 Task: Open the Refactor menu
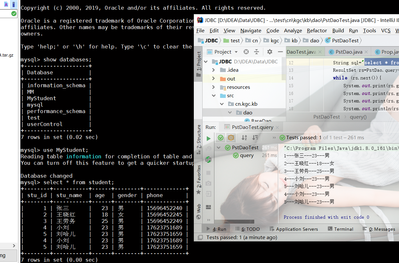[317, 30]
